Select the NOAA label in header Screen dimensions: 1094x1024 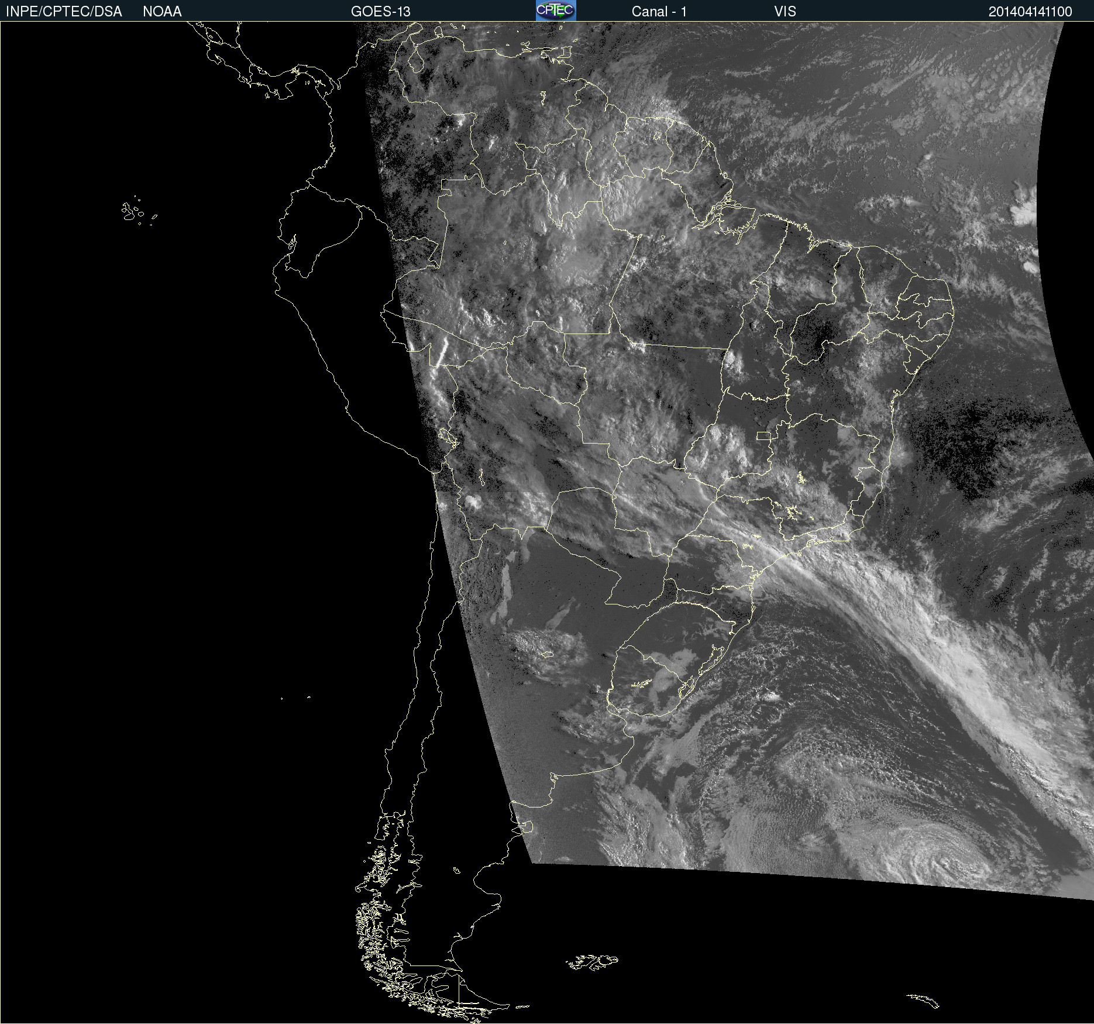tap(162, 12)
